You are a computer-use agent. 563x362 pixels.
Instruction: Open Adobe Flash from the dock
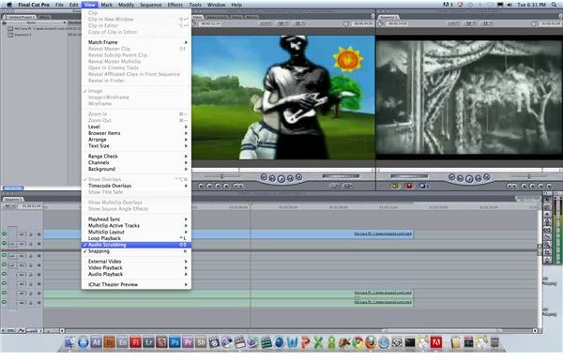tap(136, 342)
